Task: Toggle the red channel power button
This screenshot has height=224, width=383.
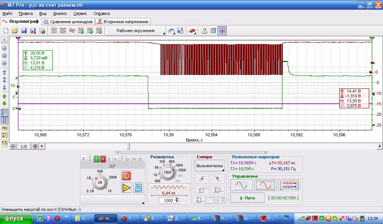Action: pos(126,176)
